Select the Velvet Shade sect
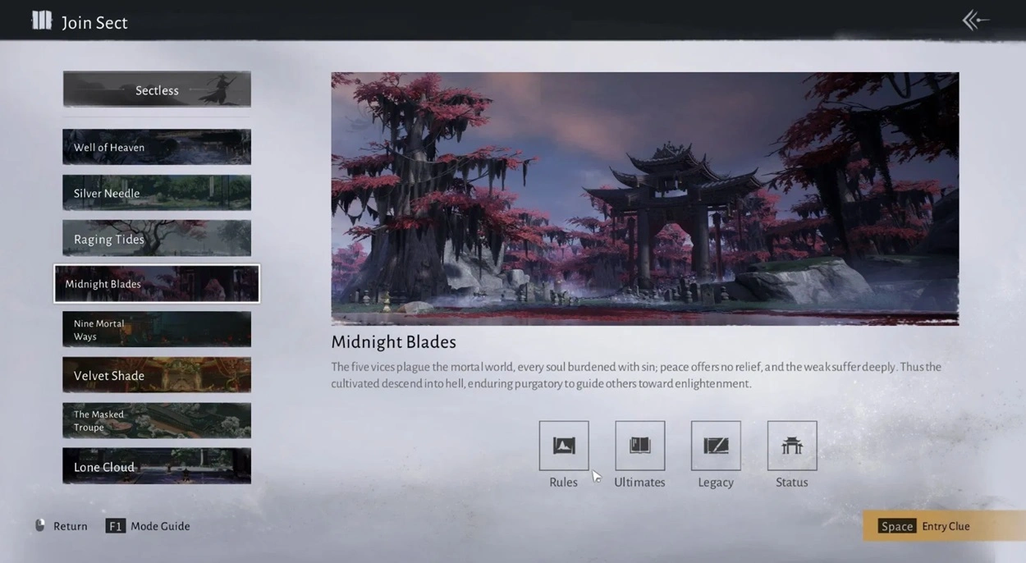Image resolution: width=1026 pixels, height=563 pixels. (157, 375)
